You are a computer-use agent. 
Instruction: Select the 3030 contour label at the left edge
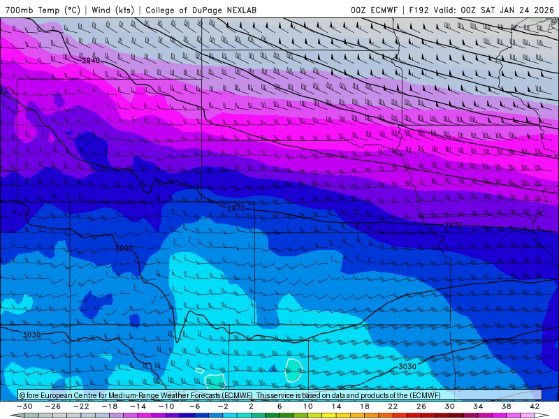[x=31, y=335]
